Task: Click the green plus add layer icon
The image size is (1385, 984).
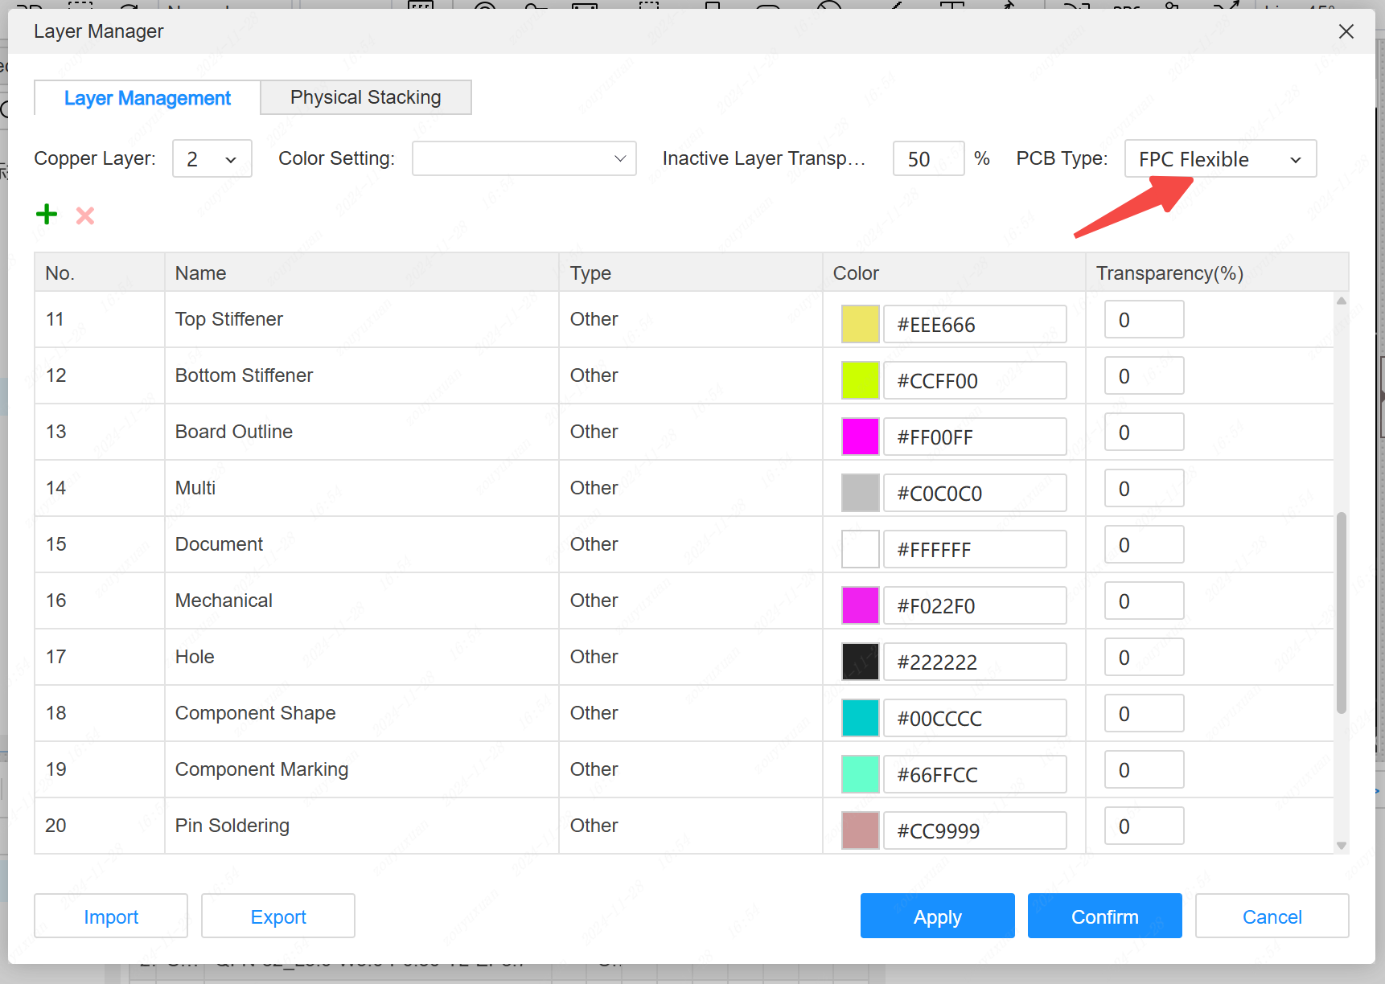Action: coord(47,215)
